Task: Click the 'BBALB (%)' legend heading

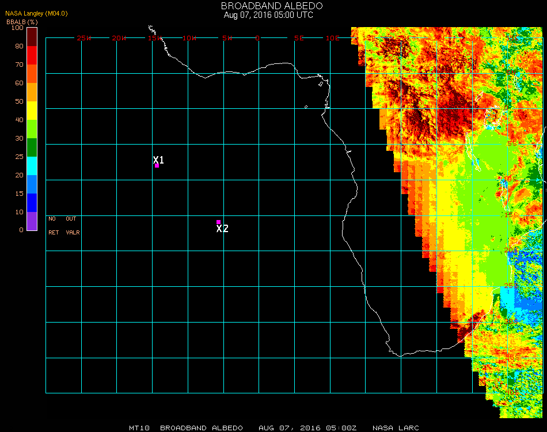Action: pos(22,22)
